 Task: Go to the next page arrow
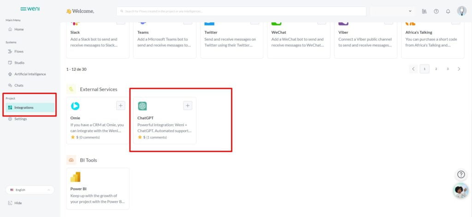point(459,69)
